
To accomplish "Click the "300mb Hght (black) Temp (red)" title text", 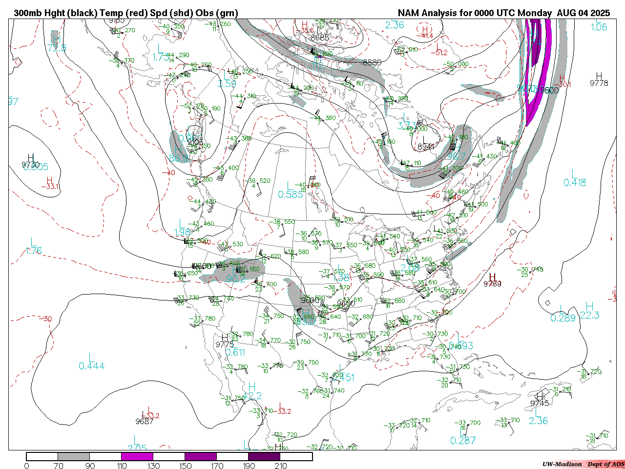I will 81,13.
